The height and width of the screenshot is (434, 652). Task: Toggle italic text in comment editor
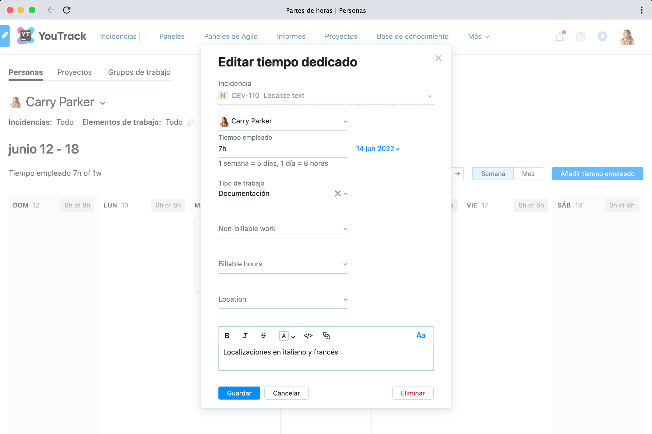[x=245, y=336]
